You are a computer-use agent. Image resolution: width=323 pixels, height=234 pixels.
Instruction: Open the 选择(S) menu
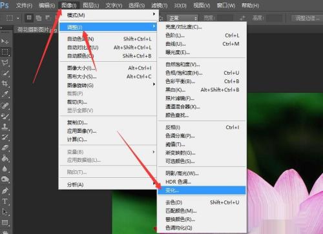pos(136,5)
